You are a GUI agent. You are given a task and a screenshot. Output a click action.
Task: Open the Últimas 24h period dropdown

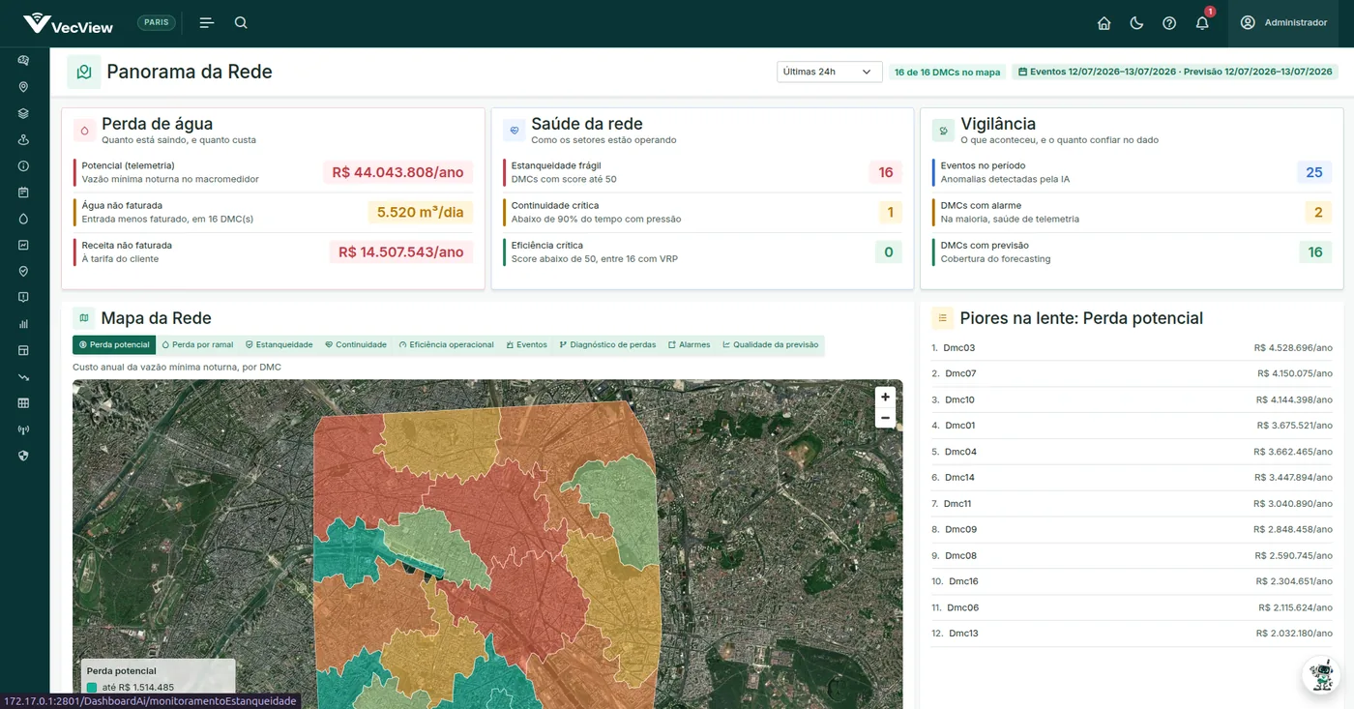pos(830,72)
